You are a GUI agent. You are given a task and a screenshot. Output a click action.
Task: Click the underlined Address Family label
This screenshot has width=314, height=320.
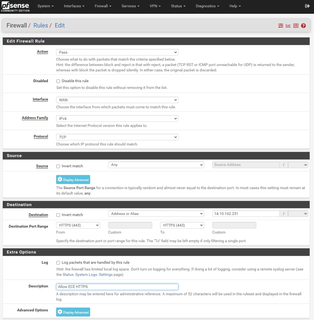(35, 118)
